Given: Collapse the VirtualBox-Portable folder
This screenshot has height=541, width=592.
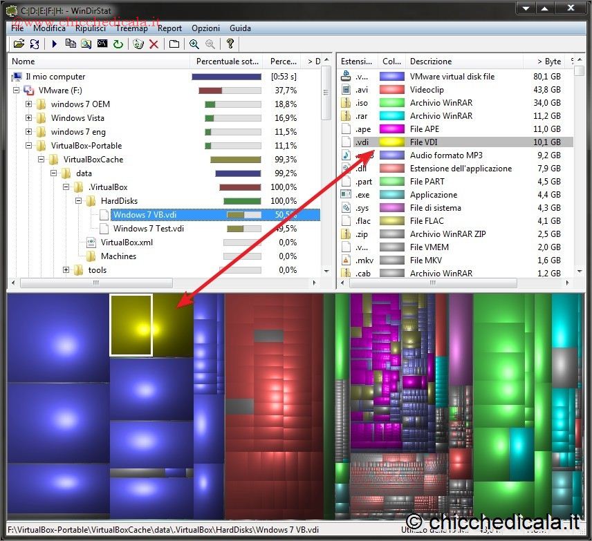Looking at the screenshot, I should point(29,146).
